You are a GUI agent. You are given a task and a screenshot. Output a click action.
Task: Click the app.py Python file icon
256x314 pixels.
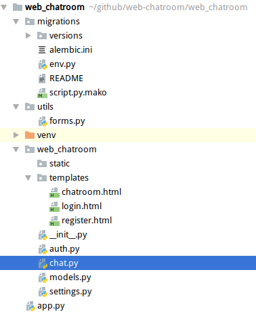point(30,306)
